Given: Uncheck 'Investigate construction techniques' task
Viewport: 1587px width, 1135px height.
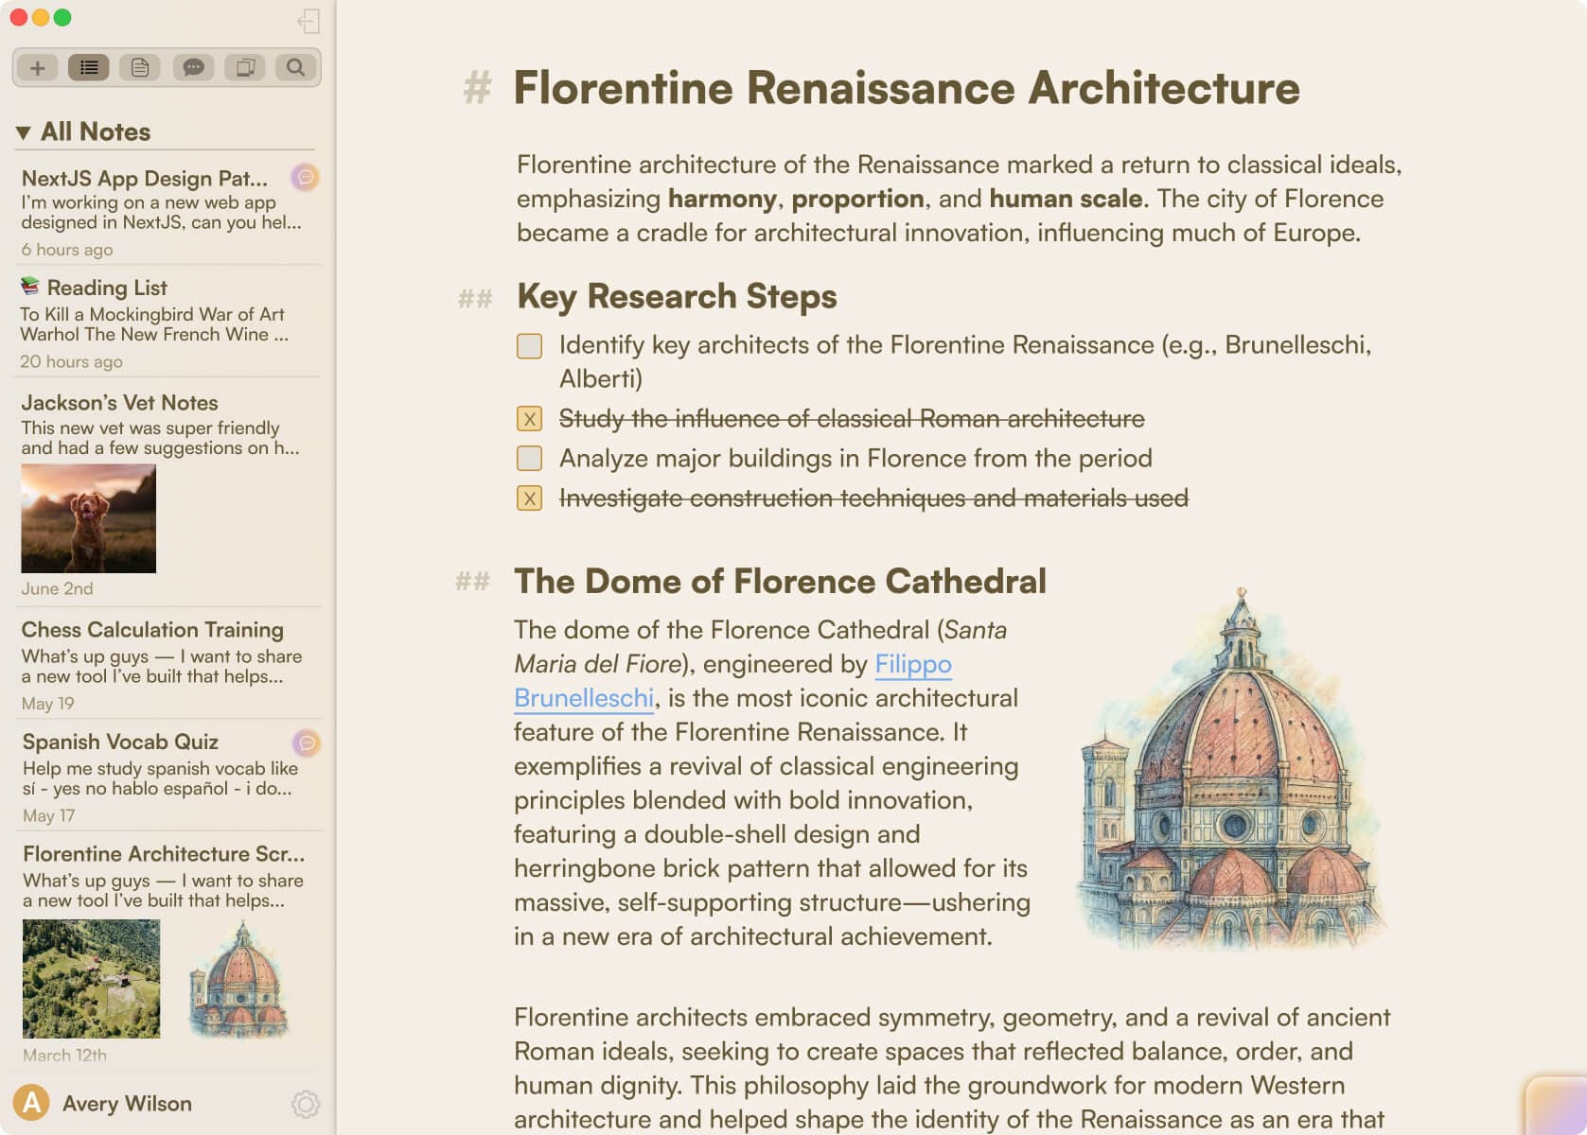Looking at the screenshot, I should click(530, 498).
